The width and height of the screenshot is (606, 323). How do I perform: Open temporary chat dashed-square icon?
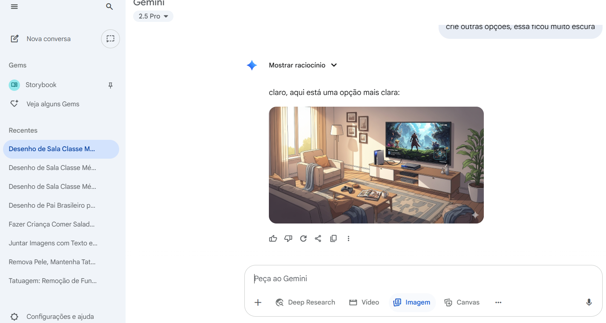(x=110, y=39)
